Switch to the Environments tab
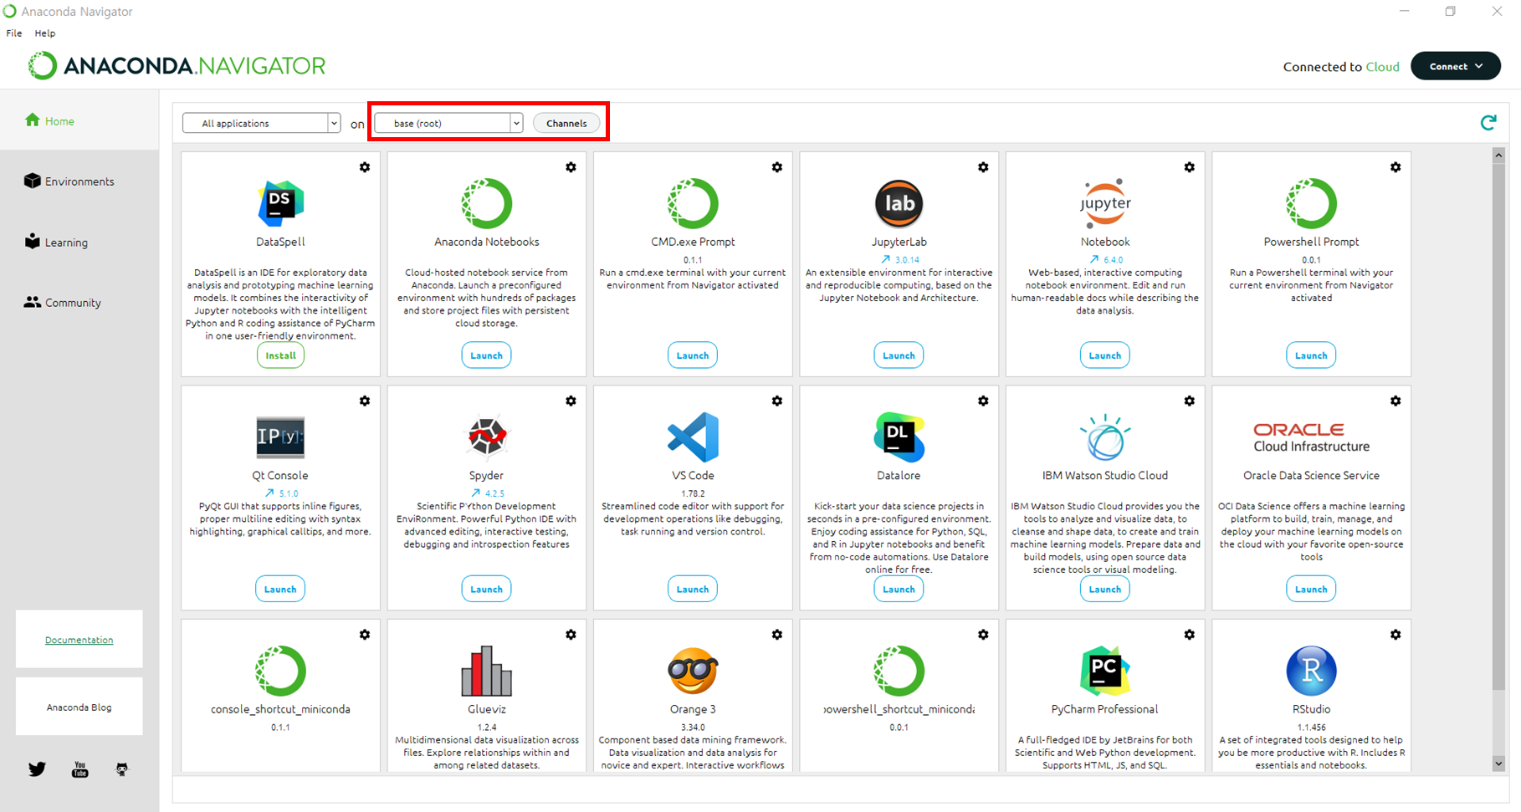The height and width of the screenshot is (812, 1521). [79, 181]
